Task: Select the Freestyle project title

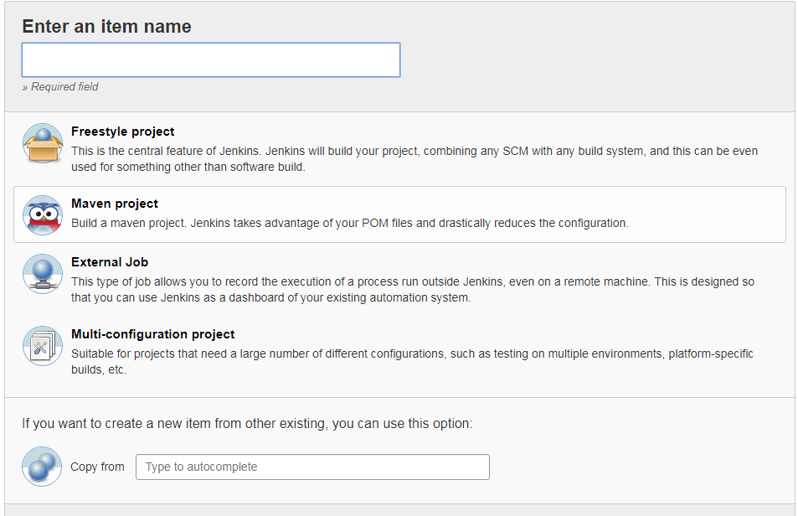Action: point(123,132)
